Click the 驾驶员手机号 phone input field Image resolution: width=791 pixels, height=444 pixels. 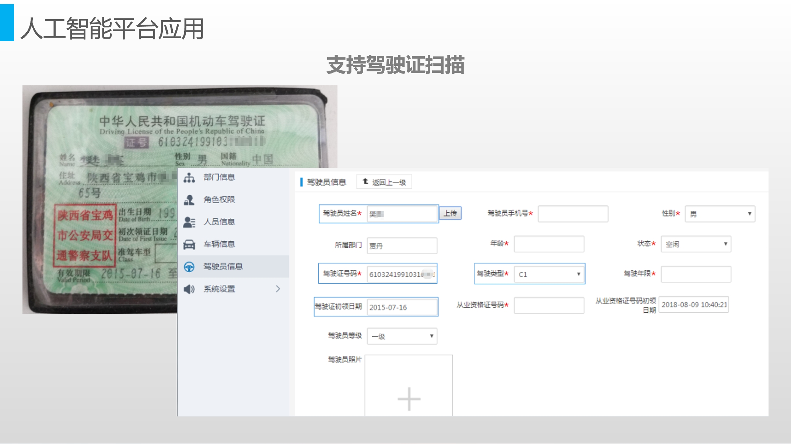[573, 214]
